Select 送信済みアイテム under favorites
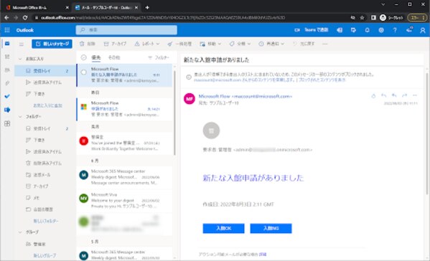The image size is (430, 261). (x=45, y=82)
